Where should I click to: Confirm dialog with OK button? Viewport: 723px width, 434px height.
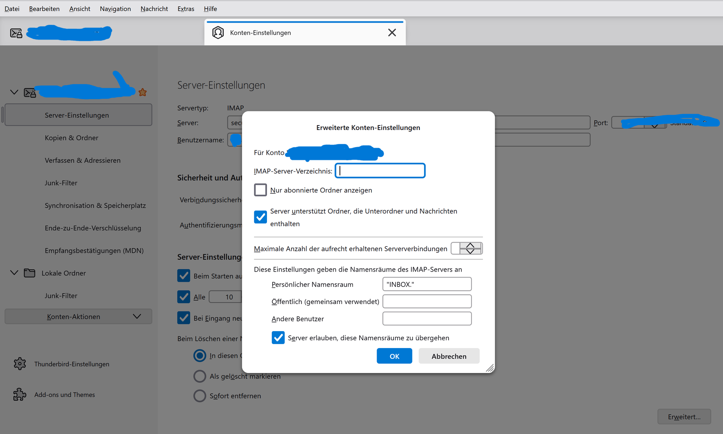tap(394, 356)
